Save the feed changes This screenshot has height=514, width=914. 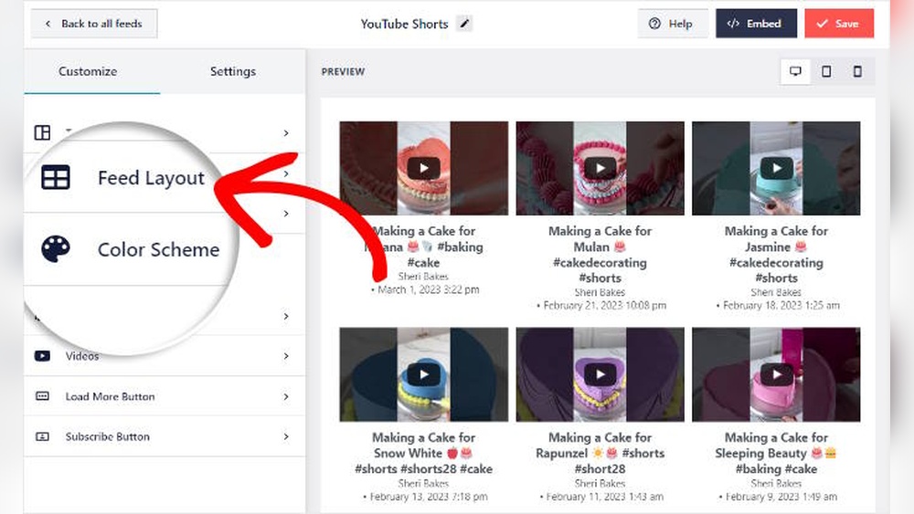pyautogui.click(x=839, y=24)
